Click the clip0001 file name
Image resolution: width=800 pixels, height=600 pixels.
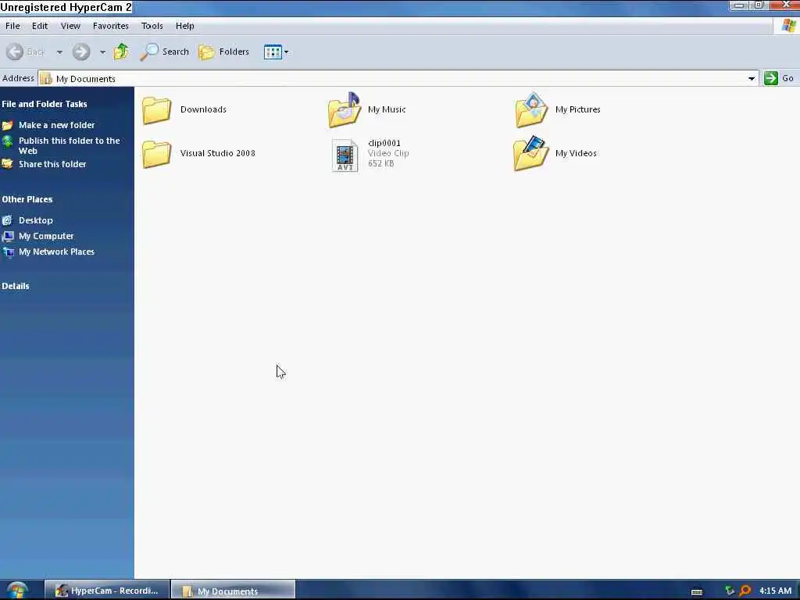[384, 143]
